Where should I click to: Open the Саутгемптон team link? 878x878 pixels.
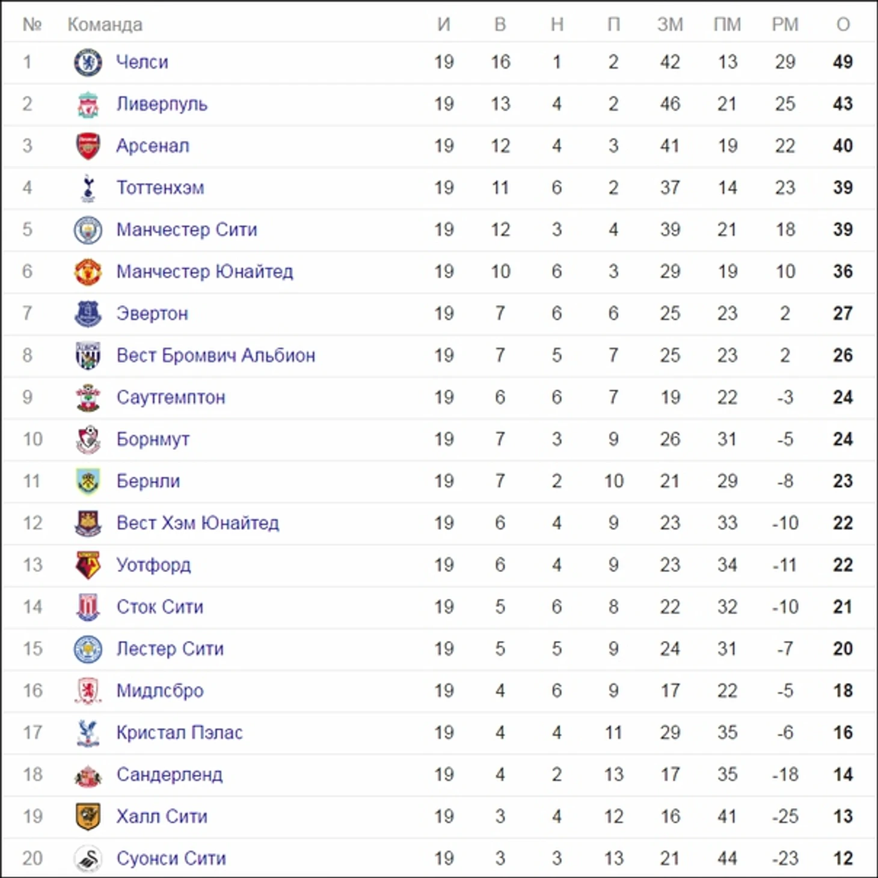pyautogui.click(x=171, y=398)
